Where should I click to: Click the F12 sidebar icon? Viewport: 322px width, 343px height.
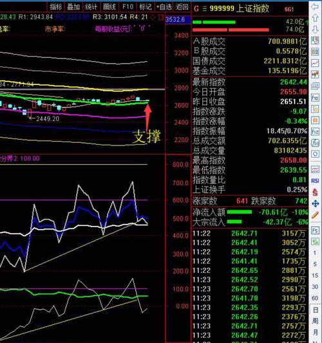(x=315, y=131)
